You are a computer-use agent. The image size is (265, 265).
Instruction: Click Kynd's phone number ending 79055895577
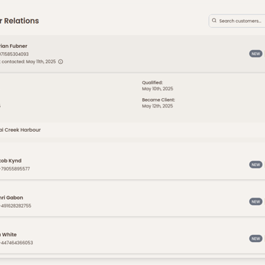[15, 169]
